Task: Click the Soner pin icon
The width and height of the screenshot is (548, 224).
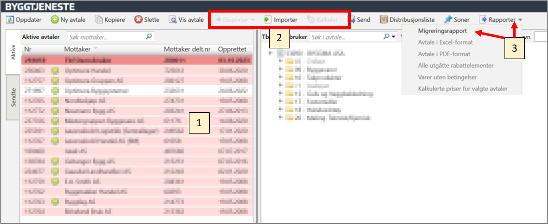Action: click(448, 20)
